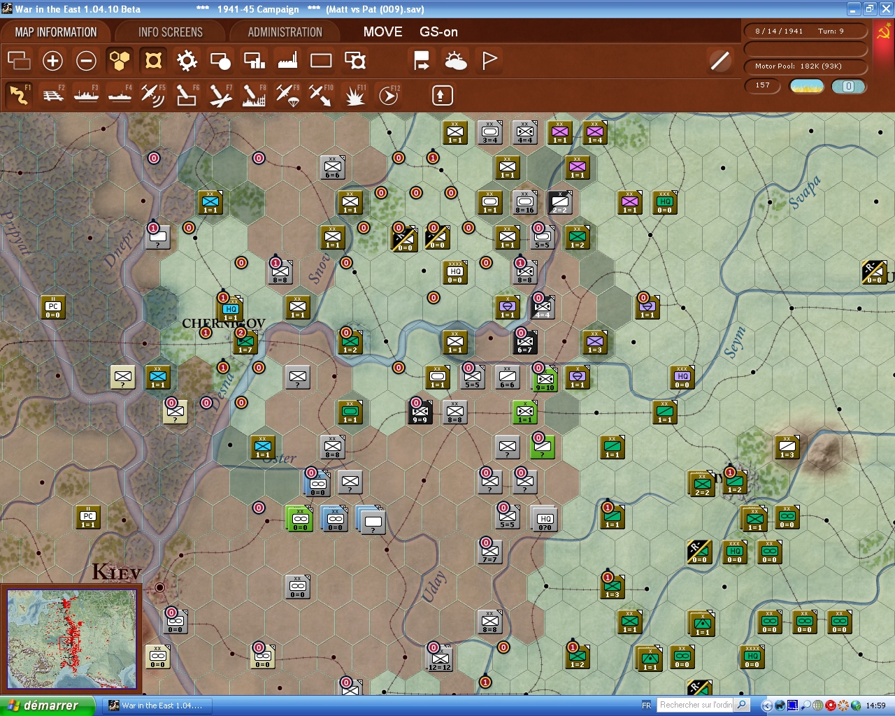Screen dimensions: 895x716
Task: Zoom out with the minus magnifier icon
Action: 86,61
